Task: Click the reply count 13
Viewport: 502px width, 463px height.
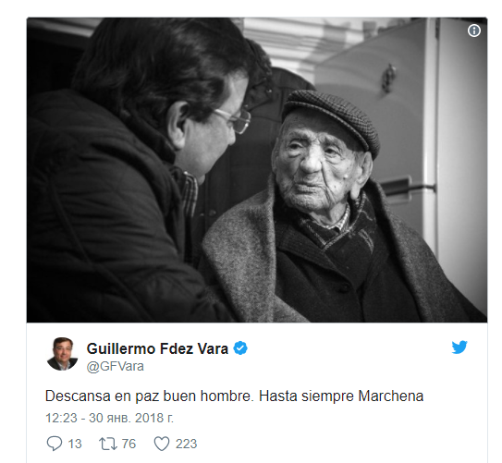Action: 75,444
